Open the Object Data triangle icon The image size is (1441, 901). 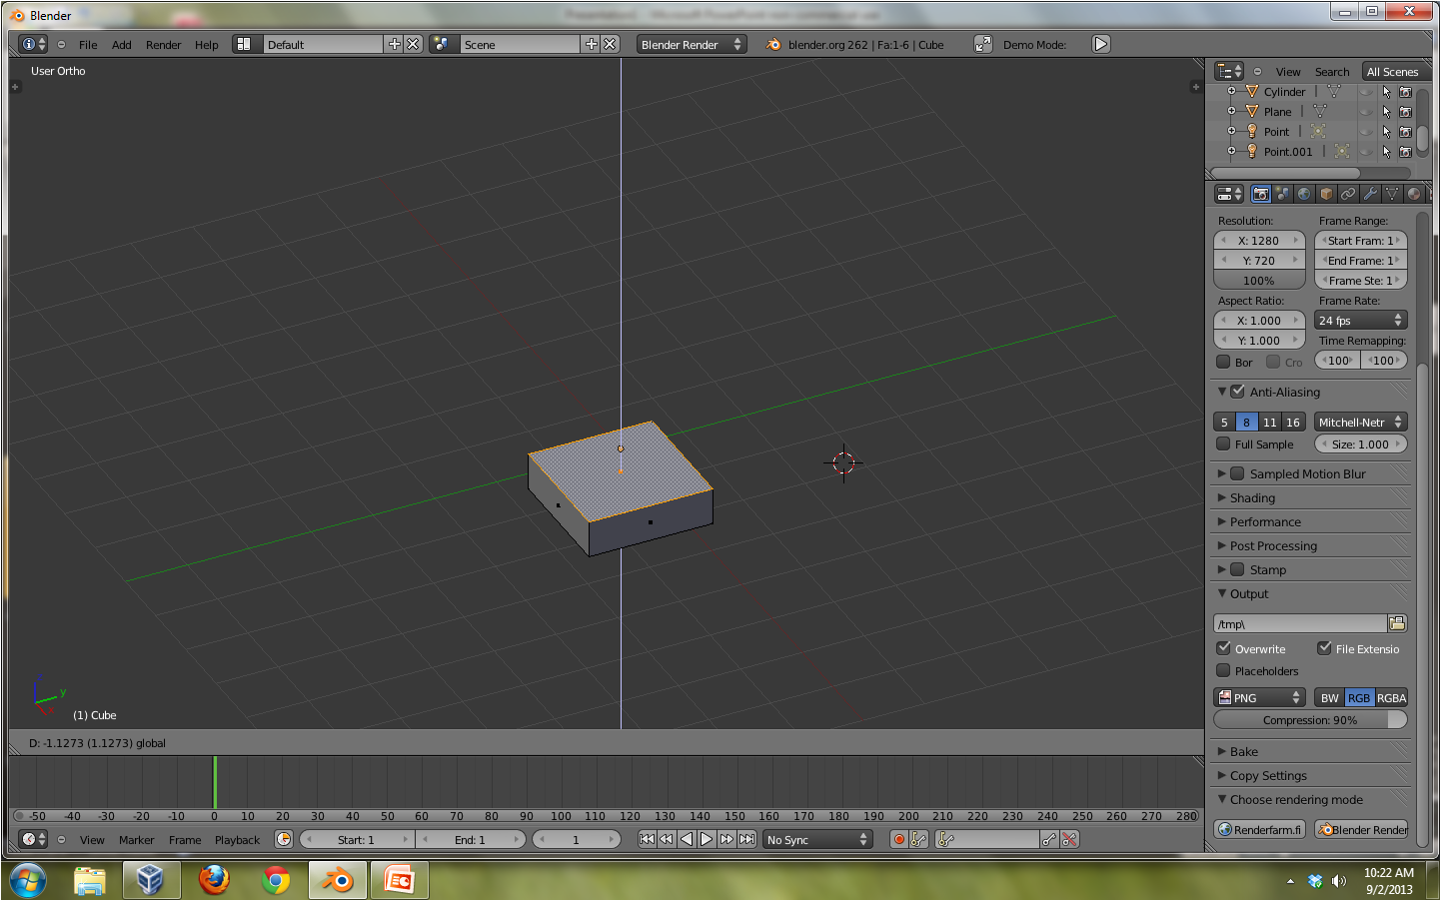tap(1392, 194)
